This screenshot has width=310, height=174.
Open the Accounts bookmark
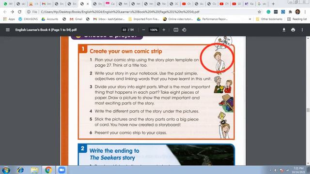[50, 19]
